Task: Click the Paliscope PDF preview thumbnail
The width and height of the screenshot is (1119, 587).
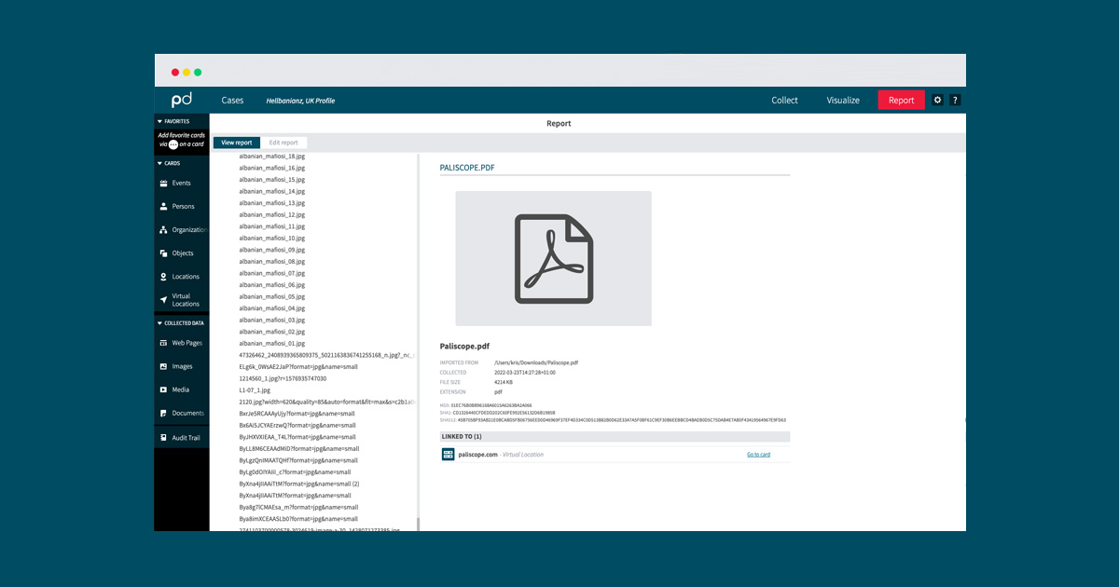Action: click(553, 258)
